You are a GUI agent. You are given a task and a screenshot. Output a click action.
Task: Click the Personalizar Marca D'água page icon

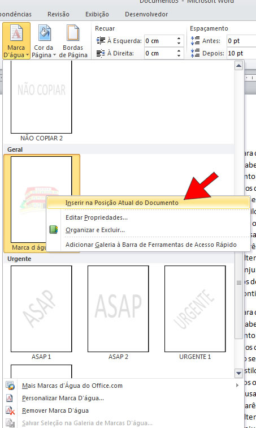pos(10,398)
